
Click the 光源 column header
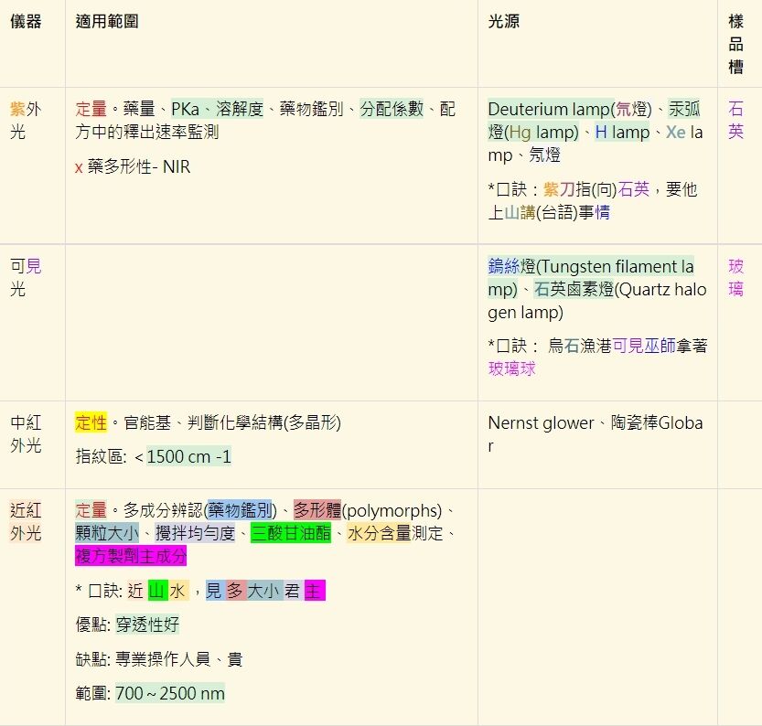[503, 21]
